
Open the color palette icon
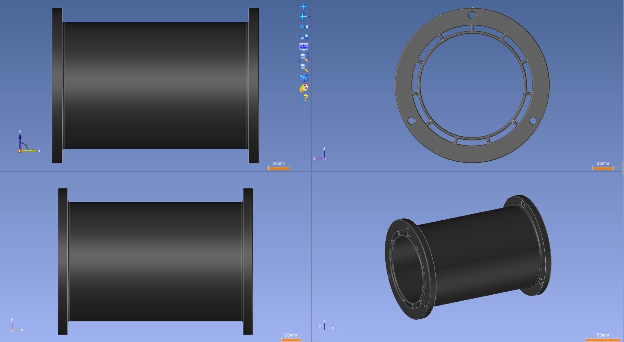point(303,88)
